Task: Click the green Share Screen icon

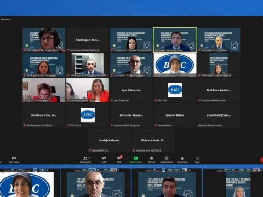Action: tap(136, 158)
